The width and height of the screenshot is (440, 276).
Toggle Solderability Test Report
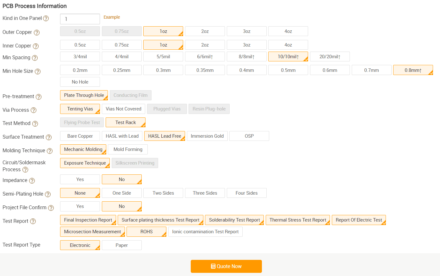coord(234,220)
